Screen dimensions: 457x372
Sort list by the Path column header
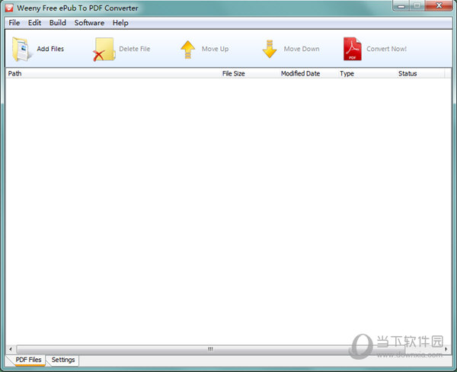(113, 73)
